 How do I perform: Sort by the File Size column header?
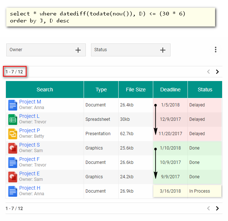[x=136, y=90]
